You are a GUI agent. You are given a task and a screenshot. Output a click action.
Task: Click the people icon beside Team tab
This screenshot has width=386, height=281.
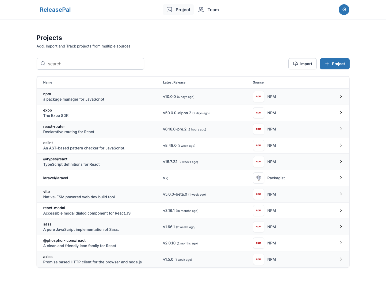pos(201,10)
